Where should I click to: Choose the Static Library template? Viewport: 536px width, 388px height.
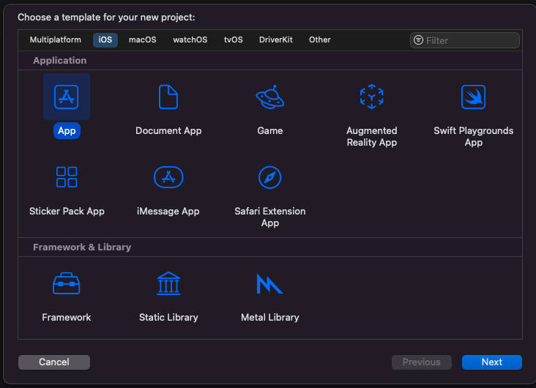coord(168,283)
